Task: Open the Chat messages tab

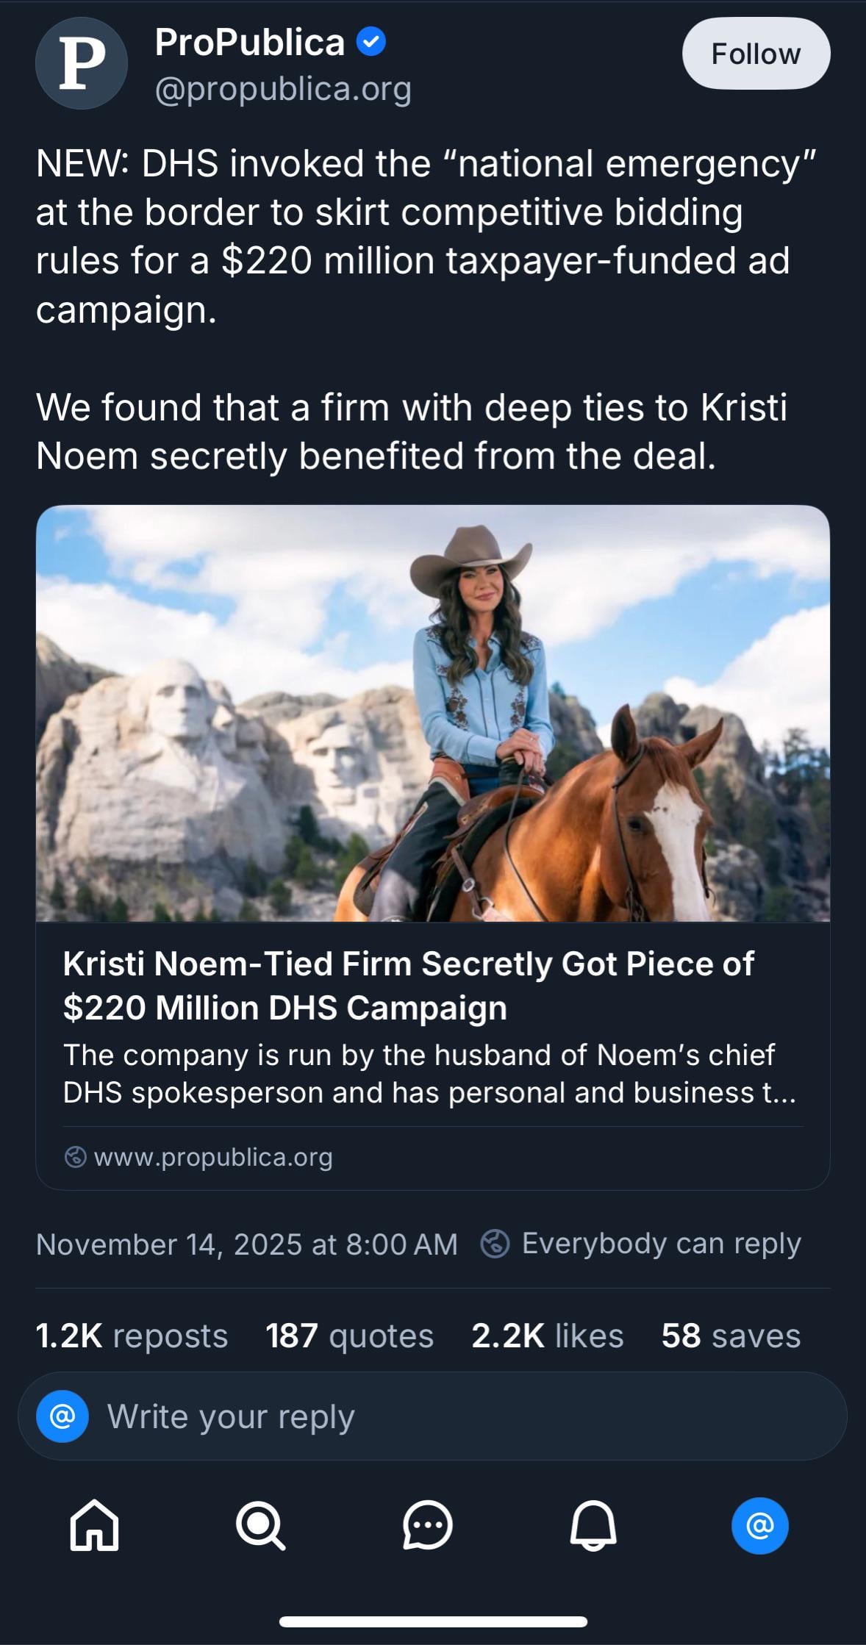Action: click(427, 1525)
